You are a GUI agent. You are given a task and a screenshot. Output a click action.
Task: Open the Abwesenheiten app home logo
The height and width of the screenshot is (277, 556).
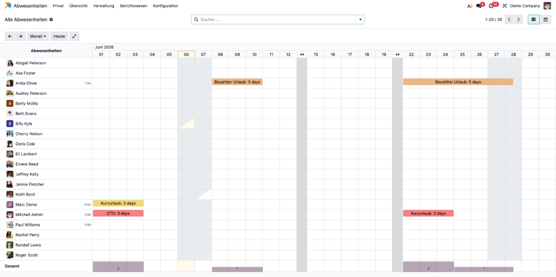[8, 6]
